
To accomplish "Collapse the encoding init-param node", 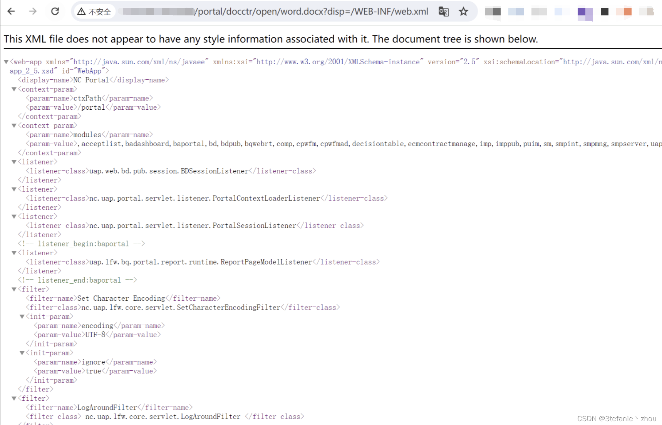I will click(22, 317).
